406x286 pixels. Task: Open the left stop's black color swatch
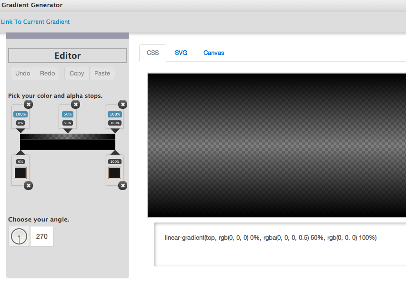point(20,172)
